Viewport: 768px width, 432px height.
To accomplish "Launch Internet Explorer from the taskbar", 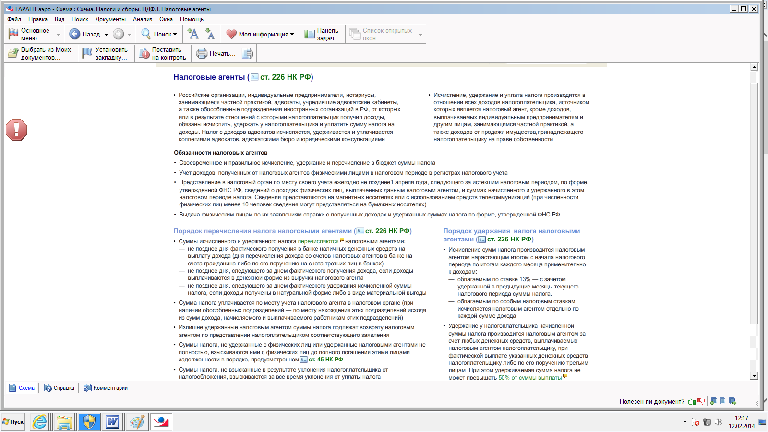I will [40, 422].
